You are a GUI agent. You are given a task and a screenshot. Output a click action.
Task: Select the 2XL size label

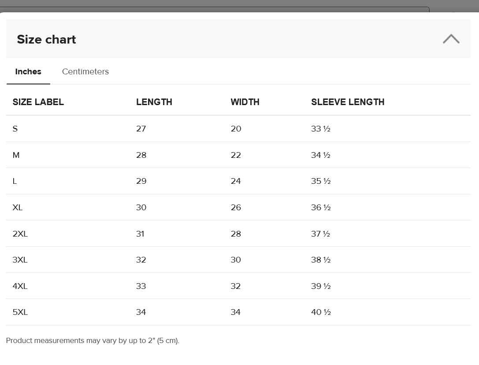pos(20,234)
